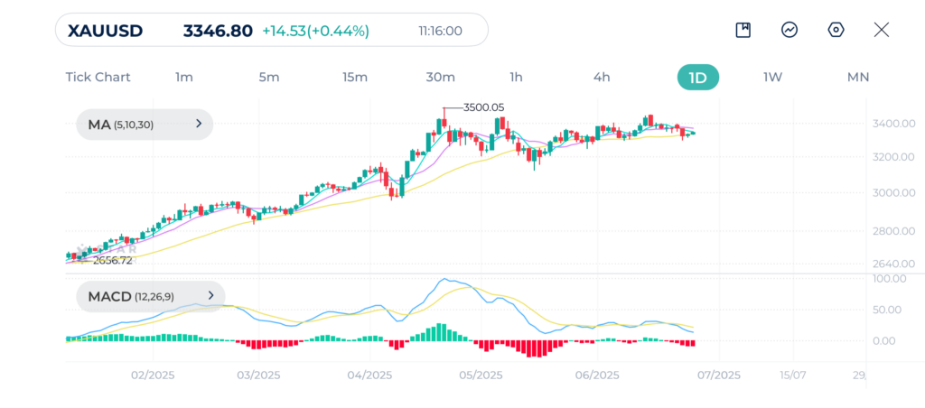Open the hexagon settings icon
Screen dimensions: 925x408
pos(836,30)
